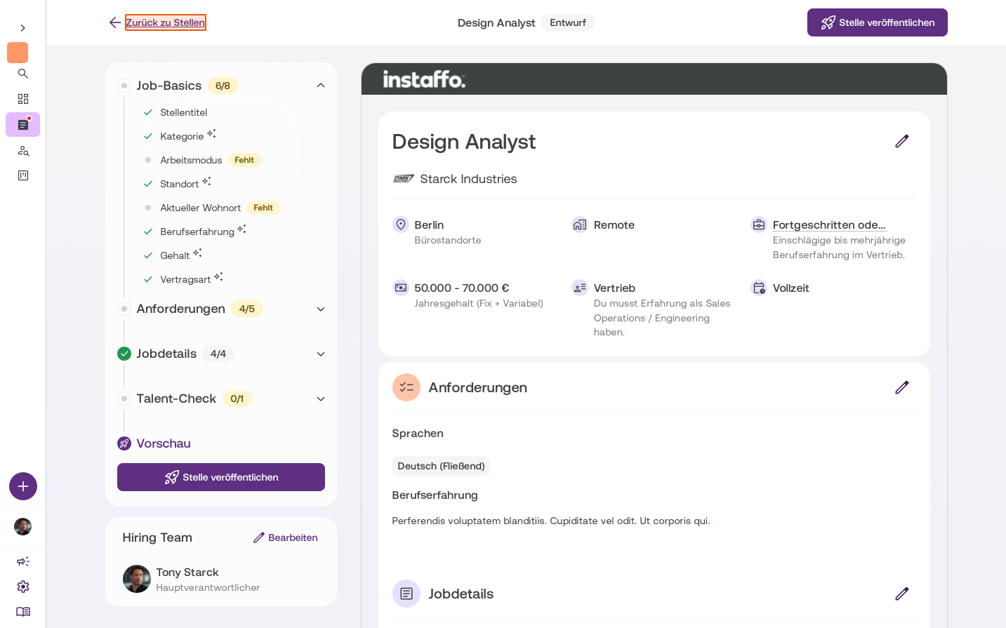Click the Berlin location pin icon

pos(401,225)
